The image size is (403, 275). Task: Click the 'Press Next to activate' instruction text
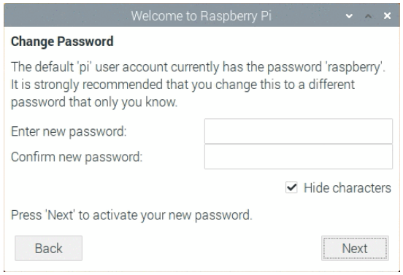(131, 215)
